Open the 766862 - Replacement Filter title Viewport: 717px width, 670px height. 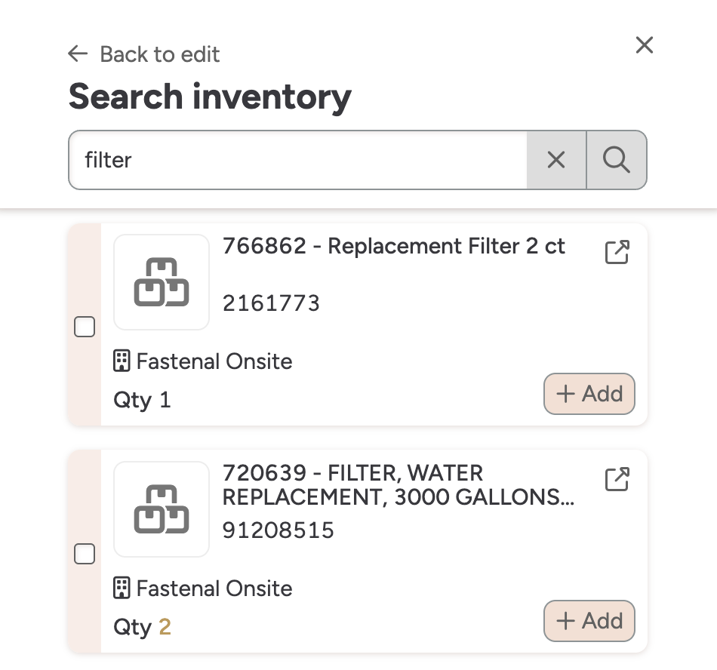tap(393, 247)
